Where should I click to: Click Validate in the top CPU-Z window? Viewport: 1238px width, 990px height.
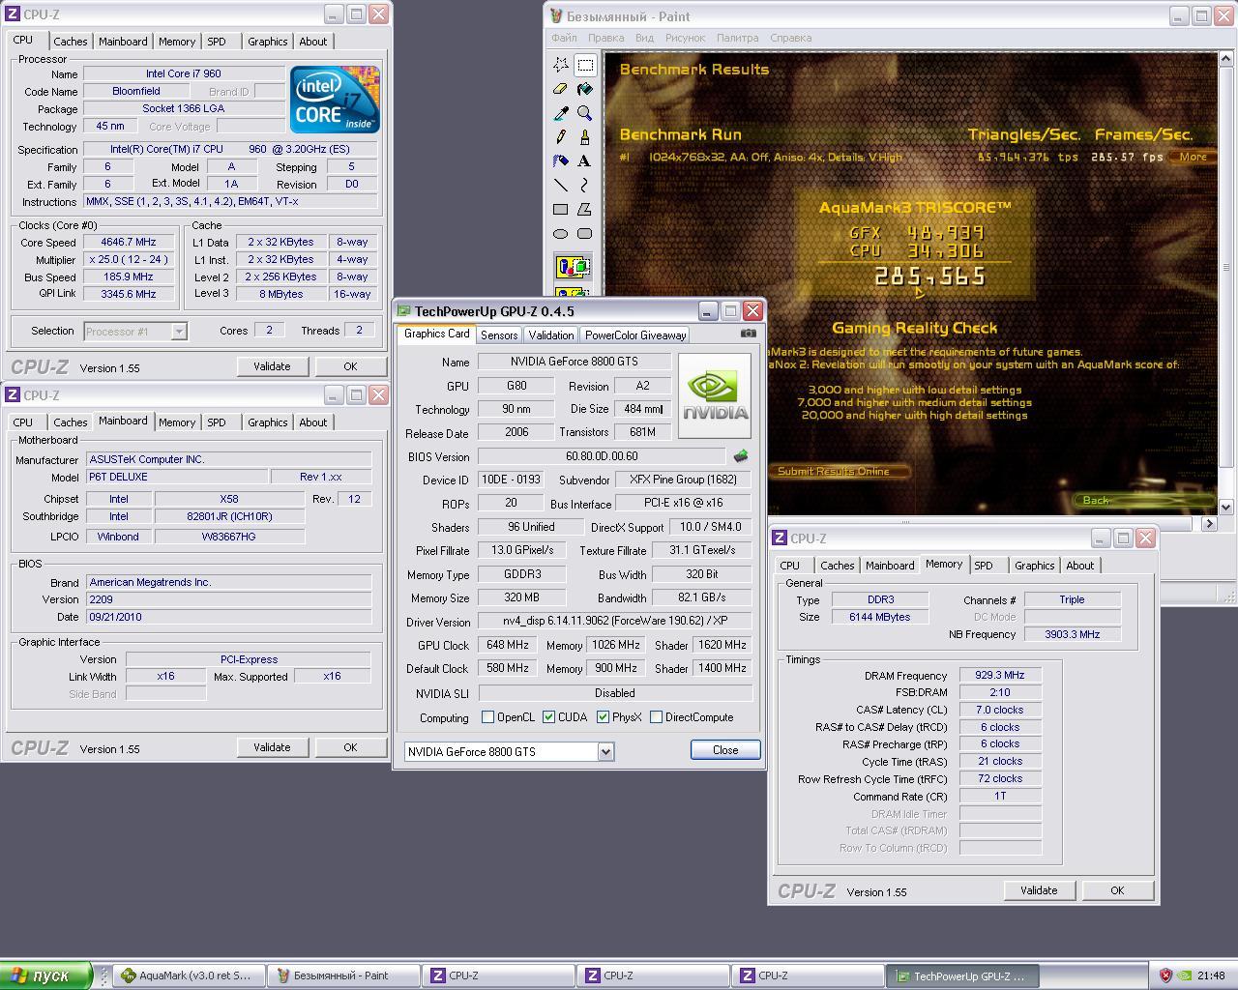click(x=272, y=366)
